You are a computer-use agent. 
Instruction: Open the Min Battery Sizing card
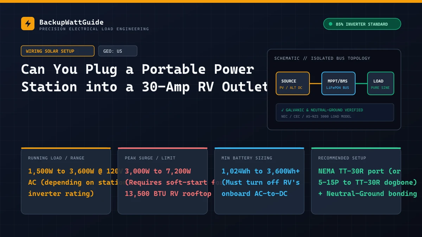[259, 181]
